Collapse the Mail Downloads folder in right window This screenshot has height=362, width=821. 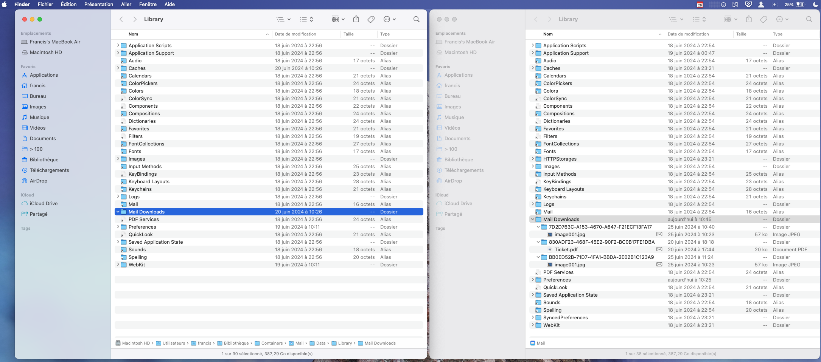(x=533, y=219)
